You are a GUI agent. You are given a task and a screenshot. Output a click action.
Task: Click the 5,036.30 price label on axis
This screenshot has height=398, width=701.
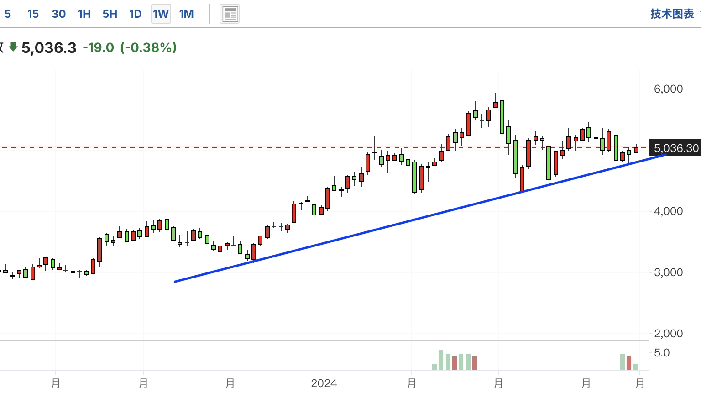click(675, 148)
